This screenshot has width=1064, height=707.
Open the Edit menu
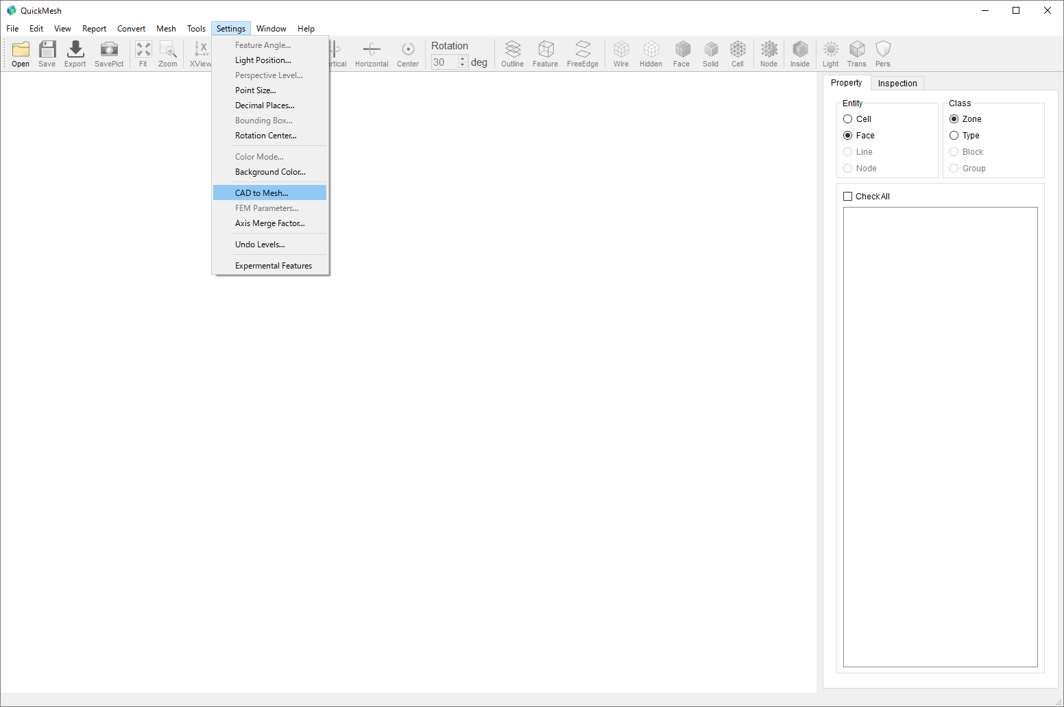36,29
